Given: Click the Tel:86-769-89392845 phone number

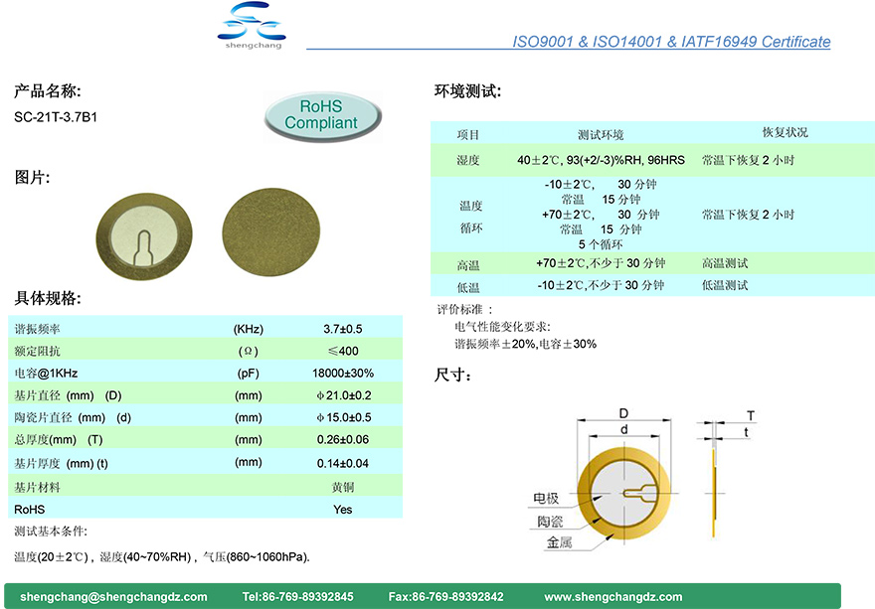Looking at the screenshot, I should coord(297,596).
